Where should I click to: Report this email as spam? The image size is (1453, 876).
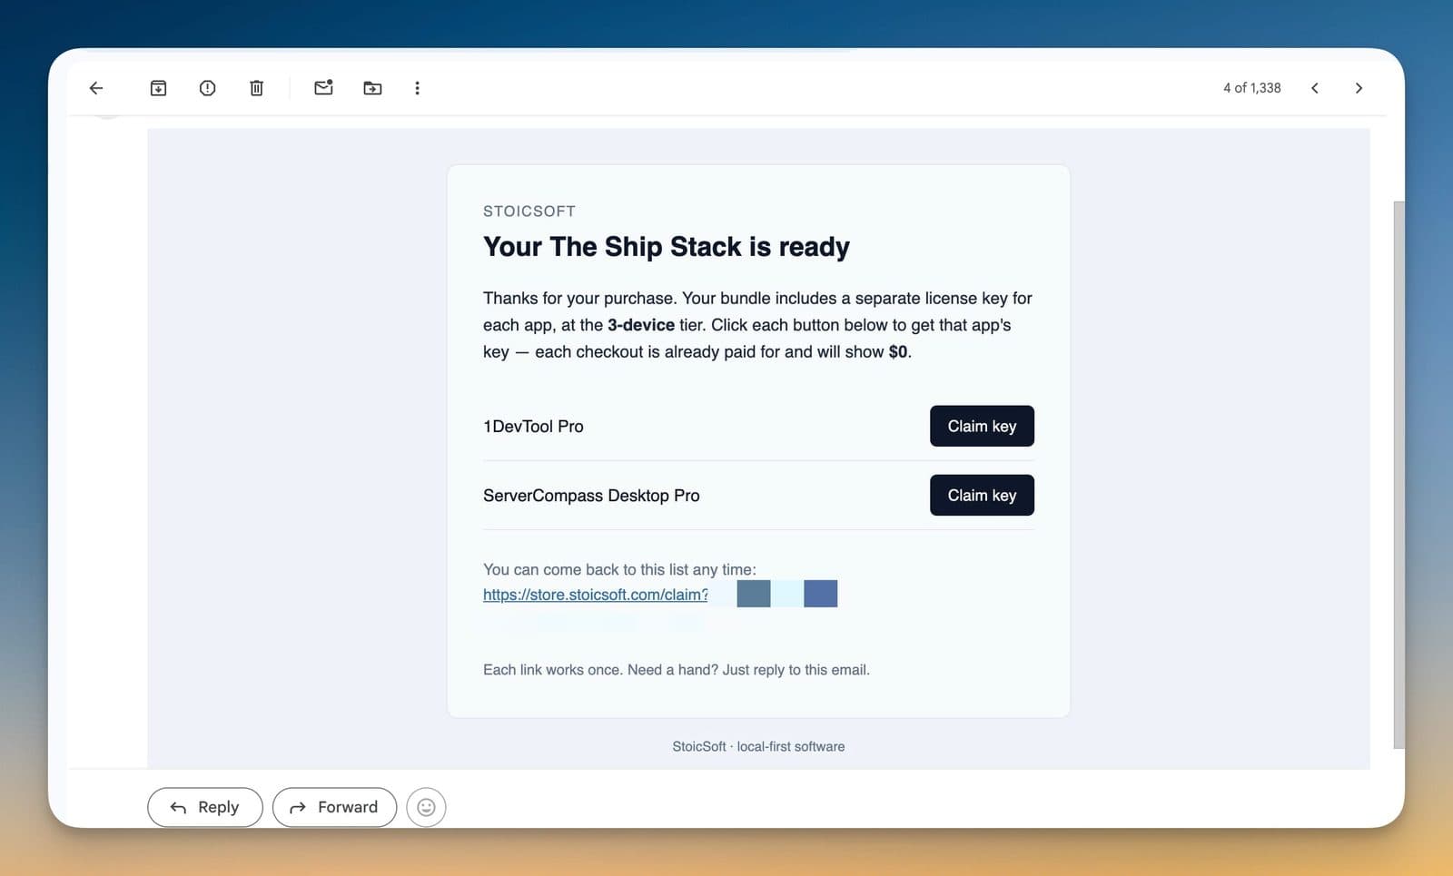[x=207, y=88]
